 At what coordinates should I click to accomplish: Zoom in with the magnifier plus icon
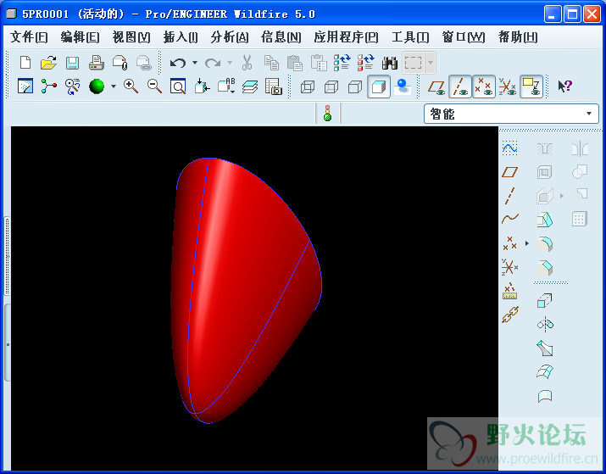point(131,86)
